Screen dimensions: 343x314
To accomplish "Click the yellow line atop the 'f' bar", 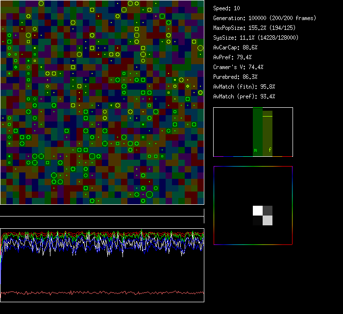I will (267, 116).
